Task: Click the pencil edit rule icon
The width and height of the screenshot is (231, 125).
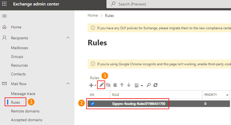Action: coord(101,85)
